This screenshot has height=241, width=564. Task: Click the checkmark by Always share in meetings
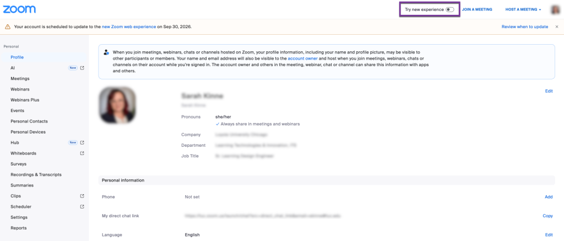click(218, 124)
